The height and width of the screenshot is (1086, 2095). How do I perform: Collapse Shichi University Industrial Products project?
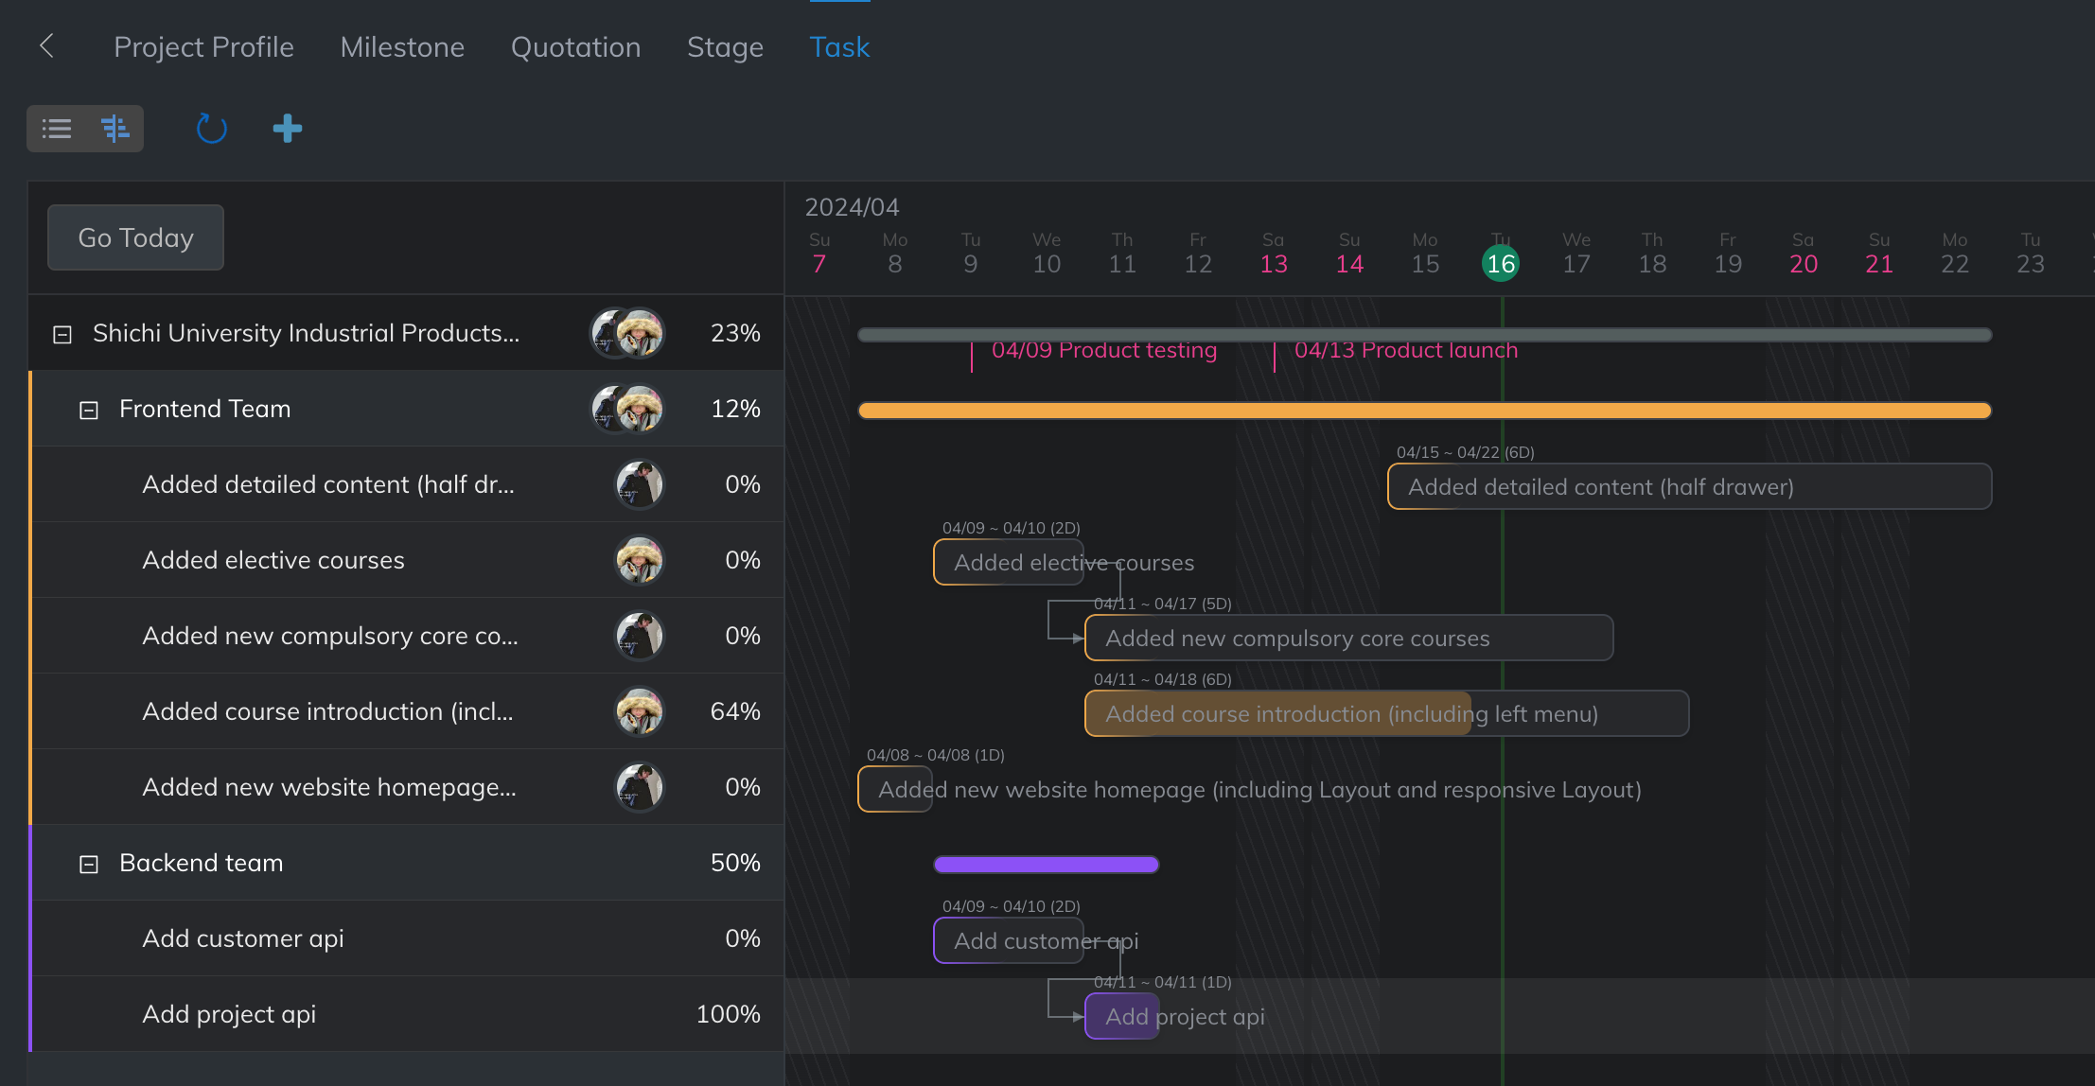(62, 334)
